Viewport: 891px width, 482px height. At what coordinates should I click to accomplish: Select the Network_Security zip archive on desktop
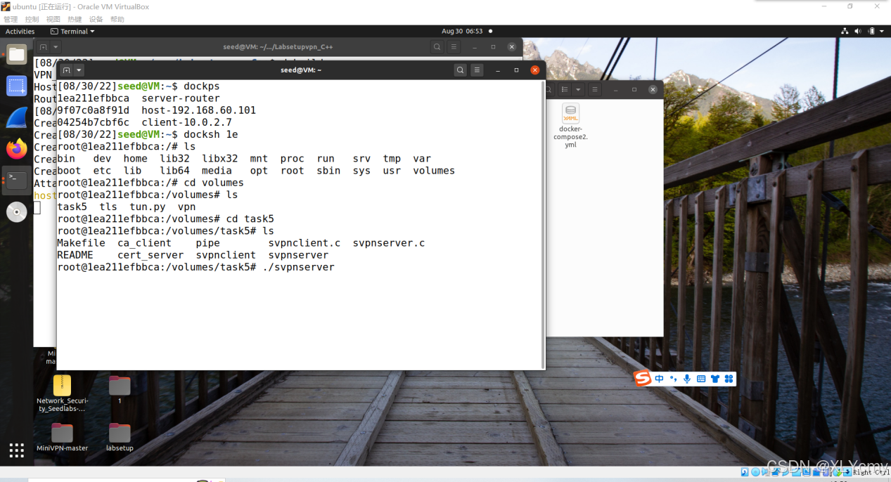click(62, 393)
